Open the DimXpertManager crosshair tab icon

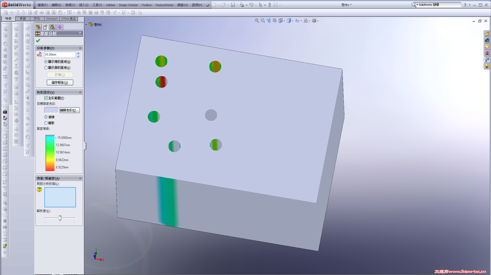coord(60,27)
